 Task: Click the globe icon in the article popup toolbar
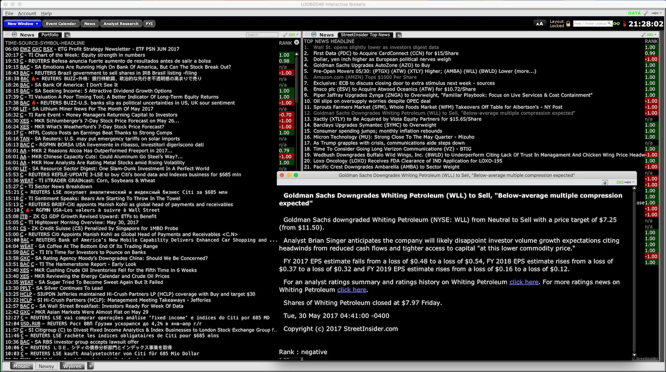[605, 182]
